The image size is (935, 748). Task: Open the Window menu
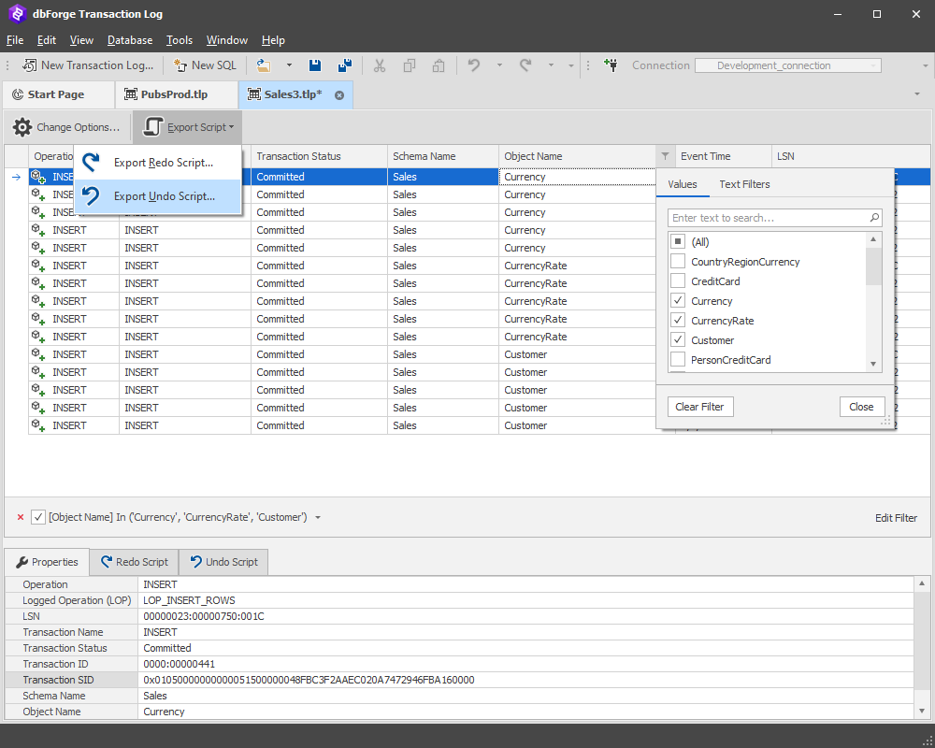[227, 40]
